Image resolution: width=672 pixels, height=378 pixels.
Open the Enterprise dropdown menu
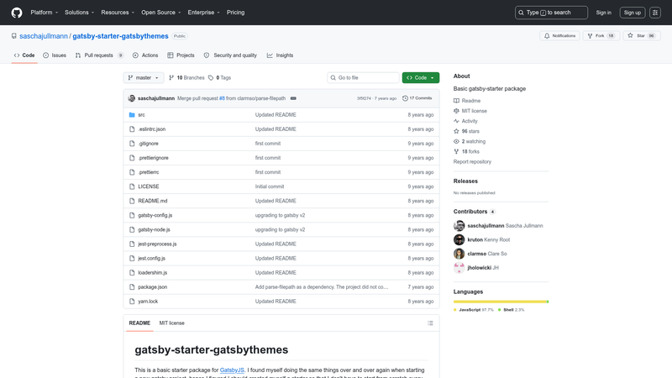click(203, 13)
